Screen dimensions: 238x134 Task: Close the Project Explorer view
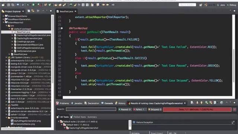[23, 11]
